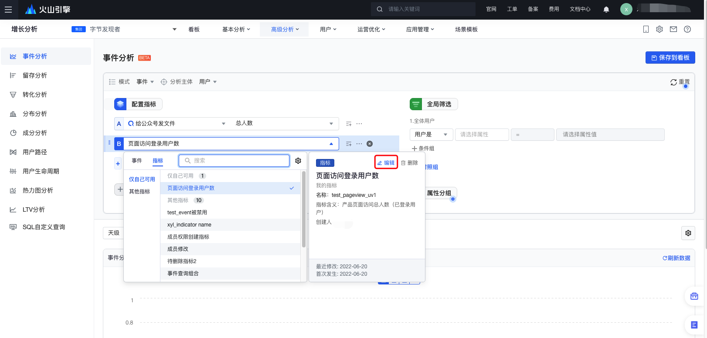This screenshot has height=338, width=707.
Task: Open the 总人数 metric dropdown
Action: coord(285,124)
